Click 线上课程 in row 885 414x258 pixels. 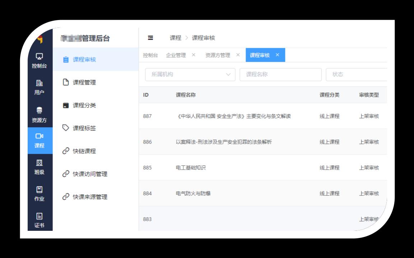coord(330,168)
